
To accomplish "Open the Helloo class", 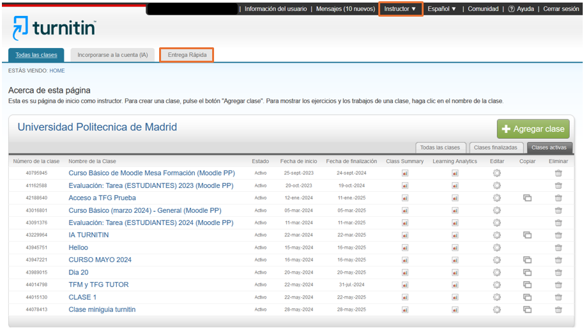I will pos(78,247).
